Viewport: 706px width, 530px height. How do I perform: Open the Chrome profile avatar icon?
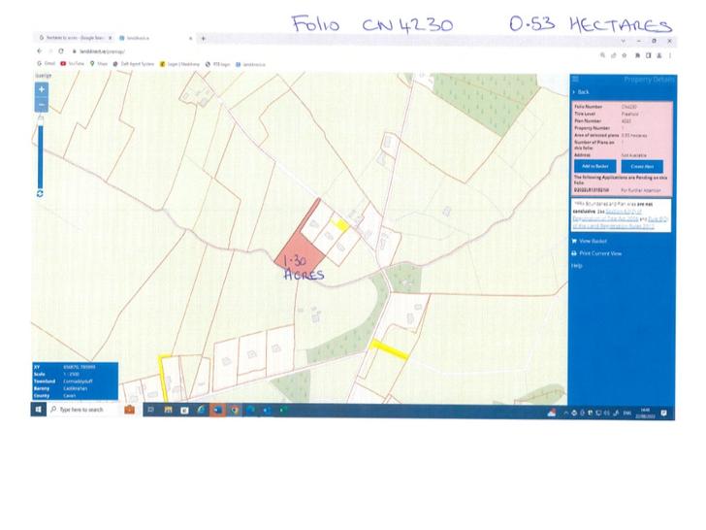tap(659, 55)
